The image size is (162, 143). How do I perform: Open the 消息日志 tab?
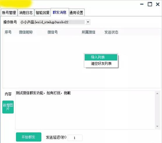26,13
